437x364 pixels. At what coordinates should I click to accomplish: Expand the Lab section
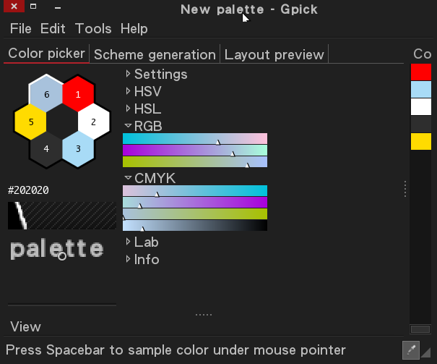pos(142,242)
